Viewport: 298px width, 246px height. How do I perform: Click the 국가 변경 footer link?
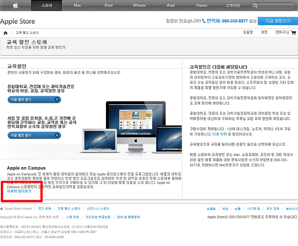(x=45, y=209)
